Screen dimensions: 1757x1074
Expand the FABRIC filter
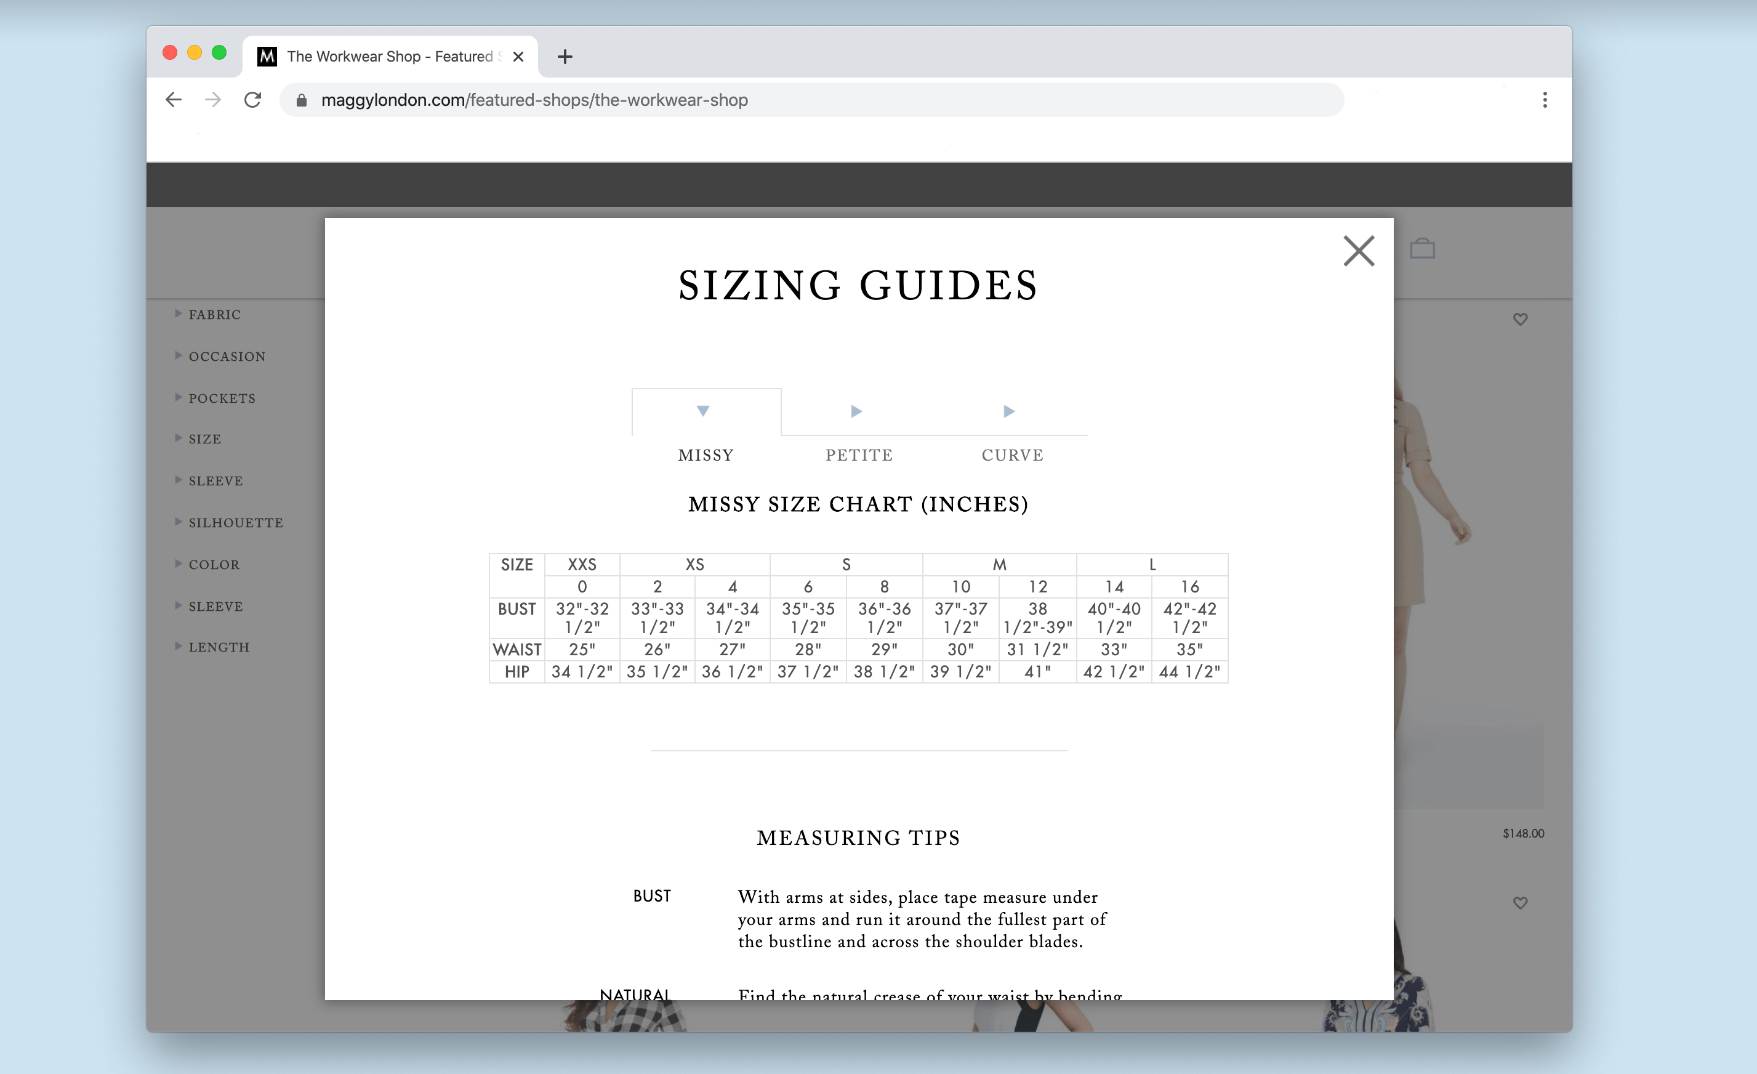207,315
